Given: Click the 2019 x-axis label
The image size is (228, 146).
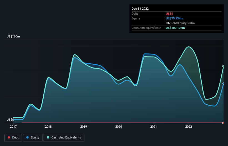Looking at the screenshot, I should [x=84, y=127].
